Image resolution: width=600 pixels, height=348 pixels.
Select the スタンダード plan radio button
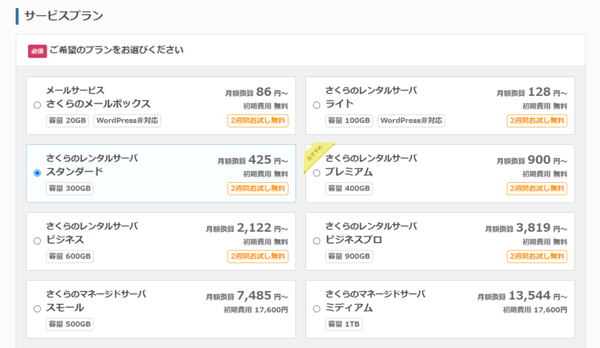point(37,172)
